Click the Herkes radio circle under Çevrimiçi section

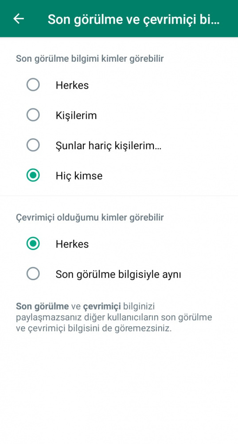[x=33, y=244]
